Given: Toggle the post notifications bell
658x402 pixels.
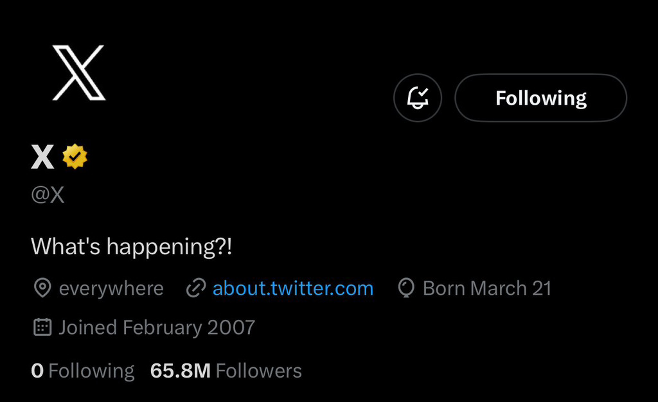Looking at the screenshot, I should tap(418, 98).
